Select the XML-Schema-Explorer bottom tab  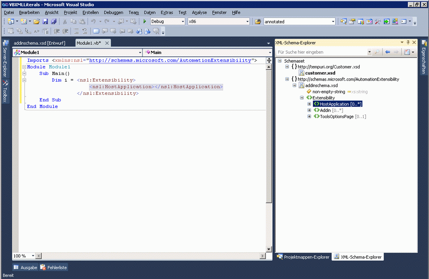(x=358, y=257)
